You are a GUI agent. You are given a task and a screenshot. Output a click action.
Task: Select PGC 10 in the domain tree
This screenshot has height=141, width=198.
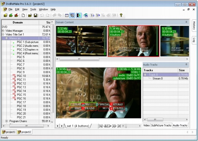(x=21, y=76)
